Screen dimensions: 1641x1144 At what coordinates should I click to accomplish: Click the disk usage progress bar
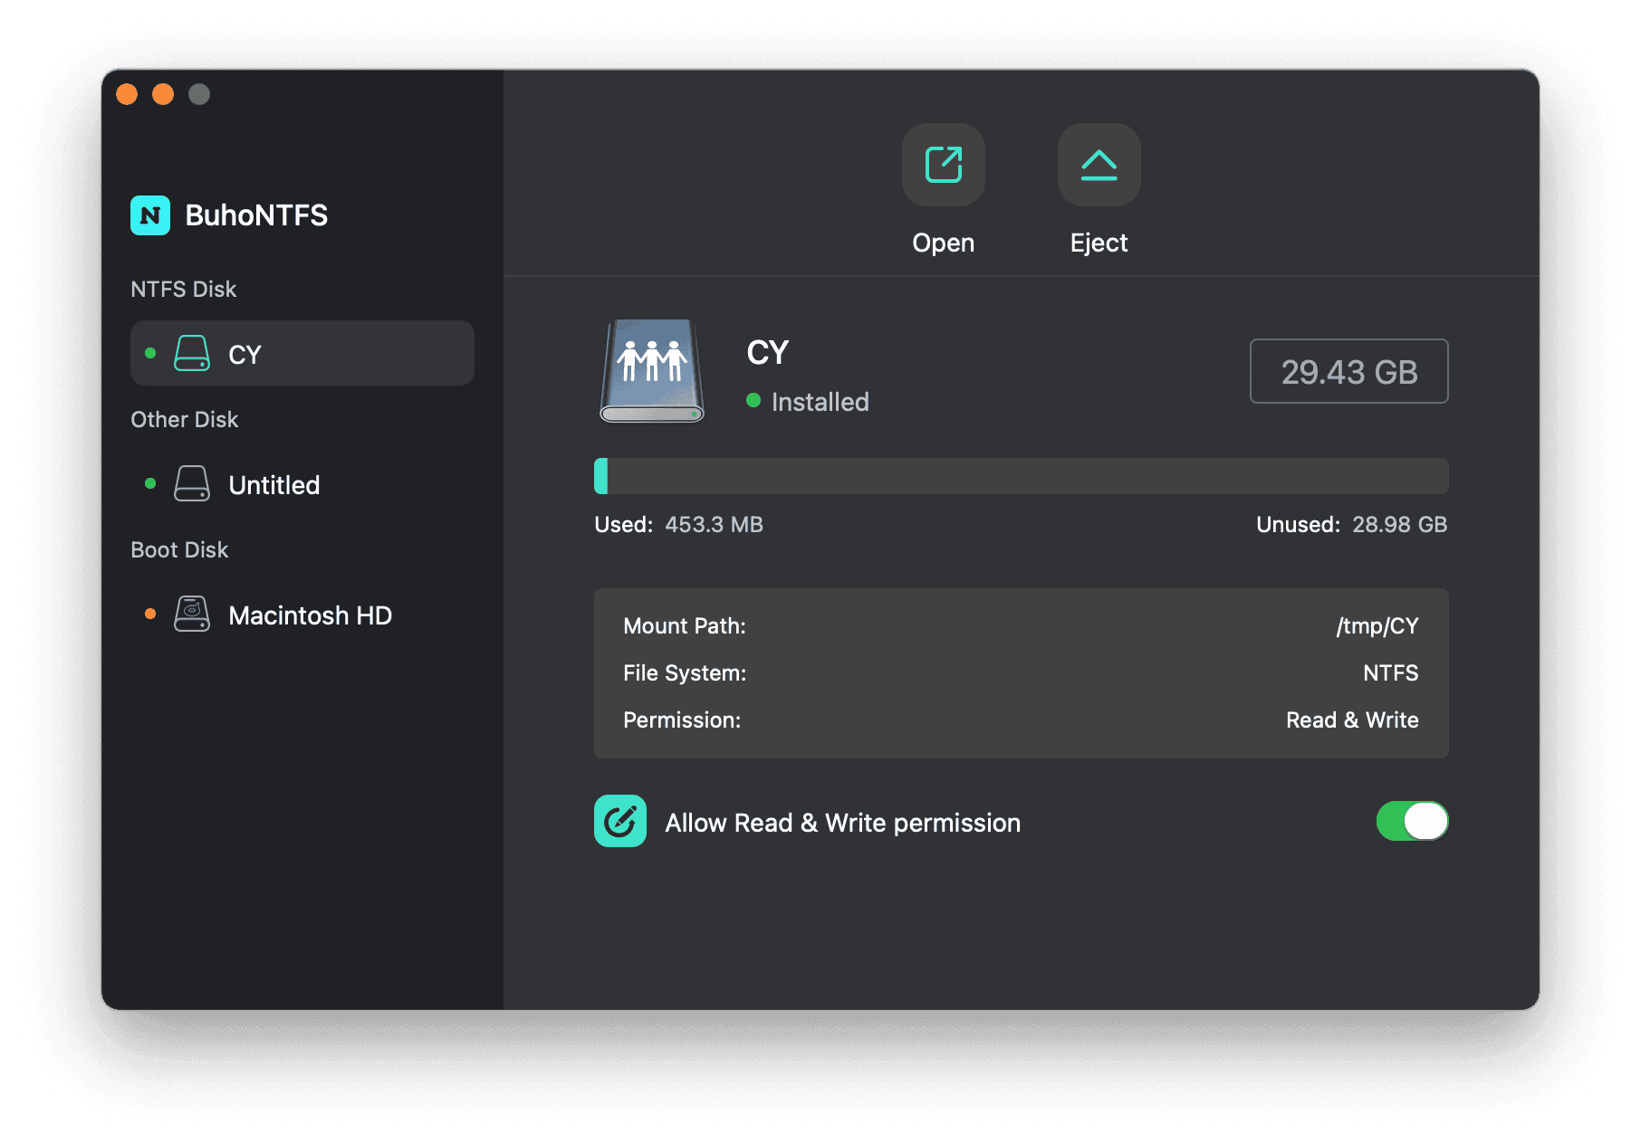1022,476
